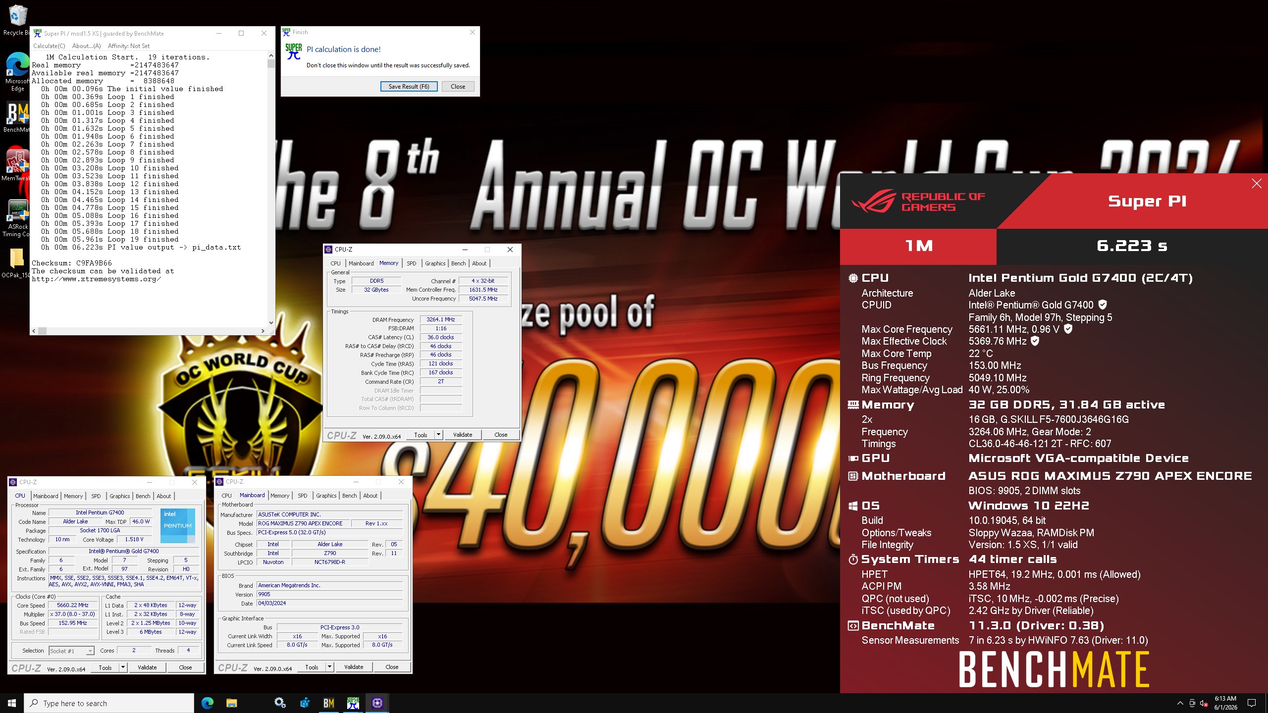Launch the BenchMate desktop shortcut
The width and height of the screenshot is (1268, 713).
[17, 117]
